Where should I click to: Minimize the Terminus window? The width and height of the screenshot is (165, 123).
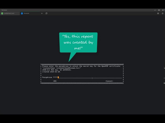coord(155,10)
